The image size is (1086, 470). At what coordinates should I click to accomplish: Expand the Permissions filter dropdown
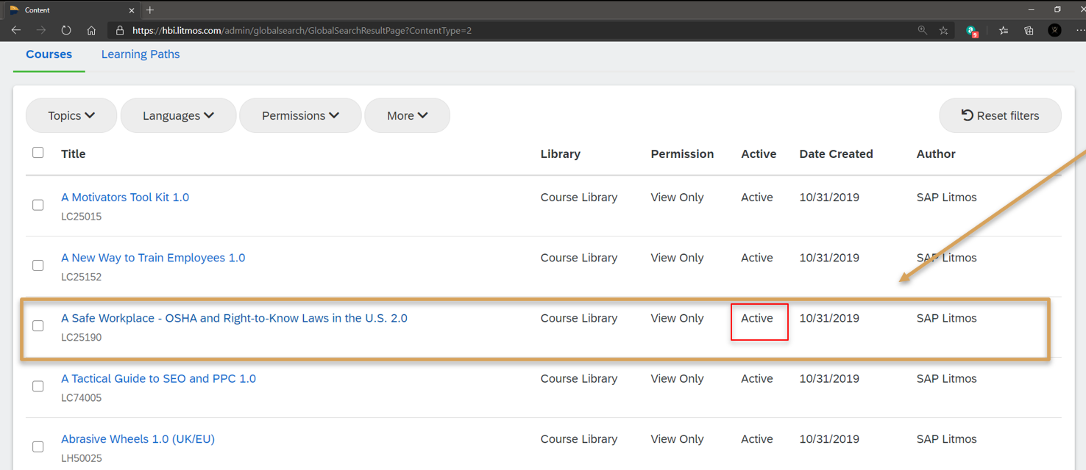coord(300,115)
